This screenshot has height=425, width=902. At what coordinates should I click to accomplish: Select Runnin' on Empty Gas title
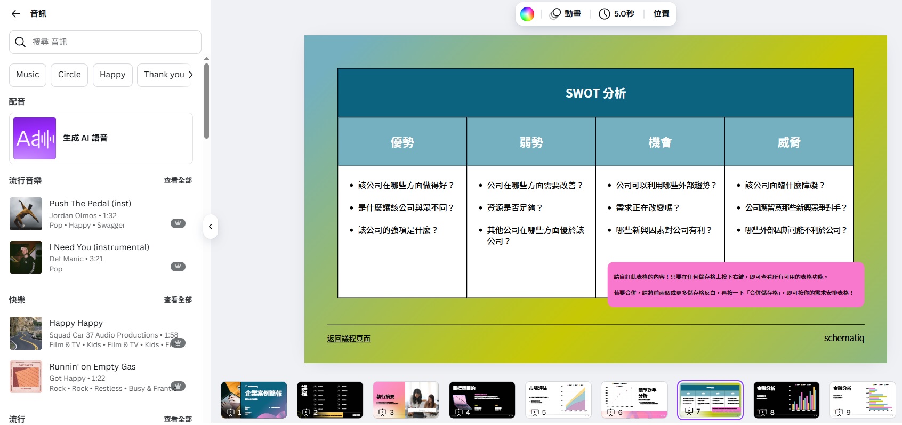tap(92, 367)
